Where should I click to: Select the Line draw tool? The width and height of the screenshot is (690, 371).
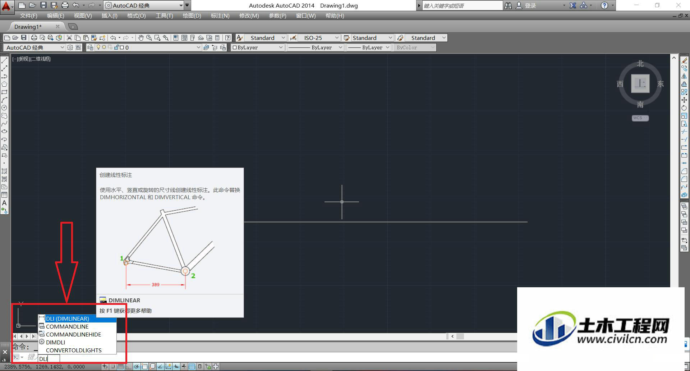point(4,60)
